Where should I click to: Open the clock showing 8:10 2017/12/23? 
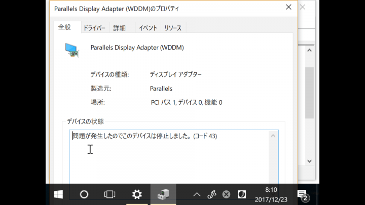(271, 195)
